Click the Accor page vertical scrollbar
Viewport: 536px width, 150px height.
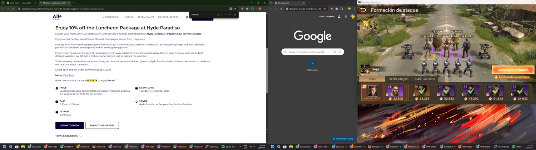point(267,71)
